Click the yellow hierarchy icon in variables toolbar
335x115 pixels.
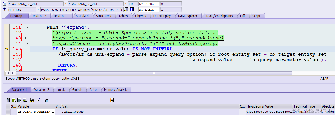pyautogui.click(x=32, y=100)
